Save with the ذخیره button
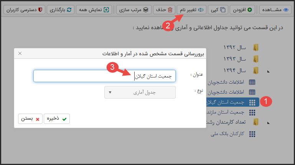The image size is (295, 165). (x=56, y=119)
